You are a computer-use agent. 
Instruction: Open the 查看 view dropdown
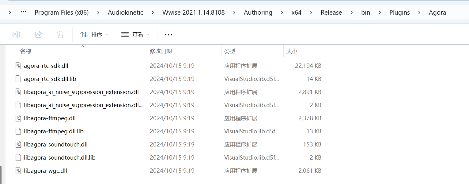point(135,35)
